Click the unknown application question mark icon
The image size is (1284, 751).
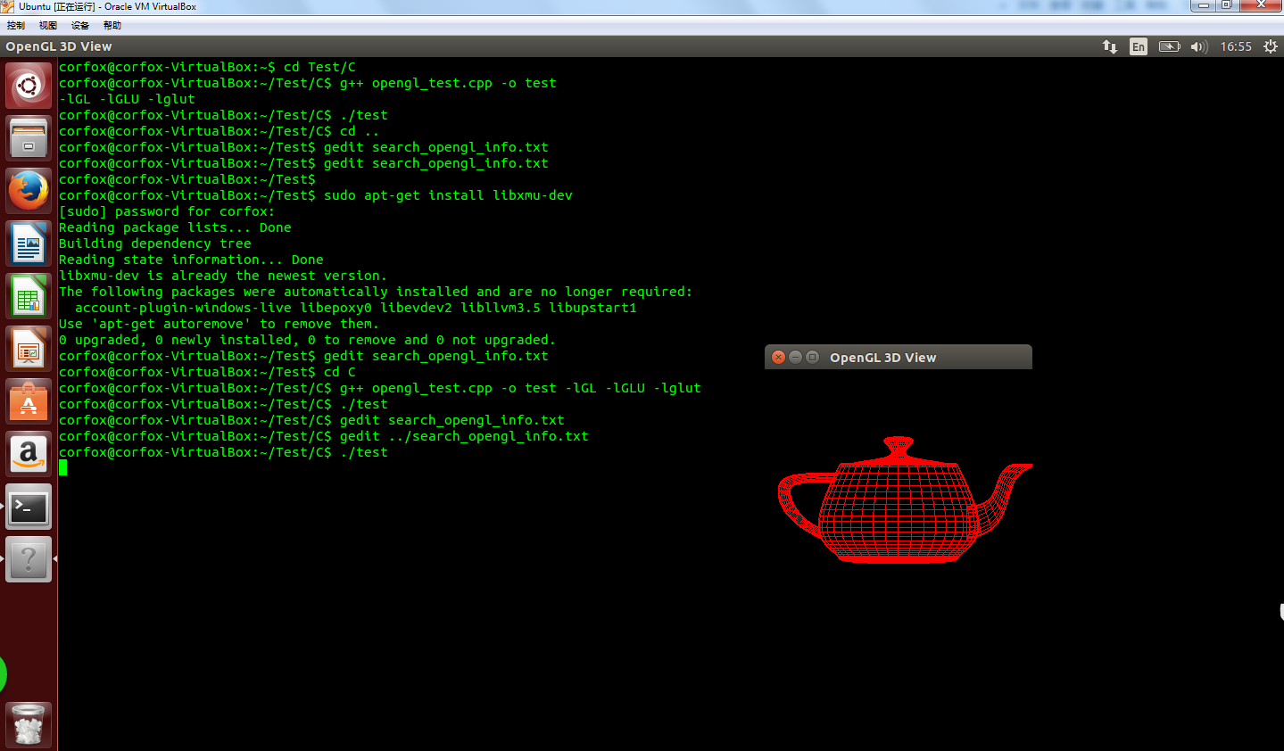point(29,559)
